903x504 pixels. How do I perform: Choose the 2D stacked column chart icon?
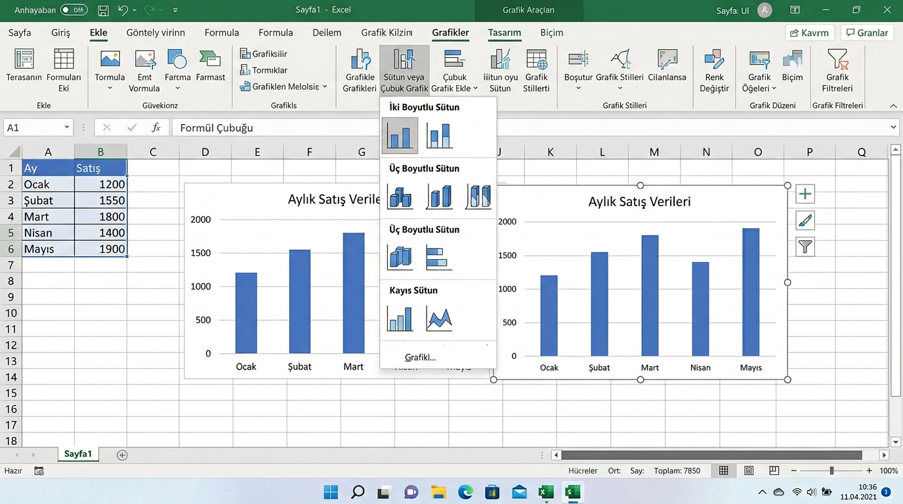pos(439,136)
